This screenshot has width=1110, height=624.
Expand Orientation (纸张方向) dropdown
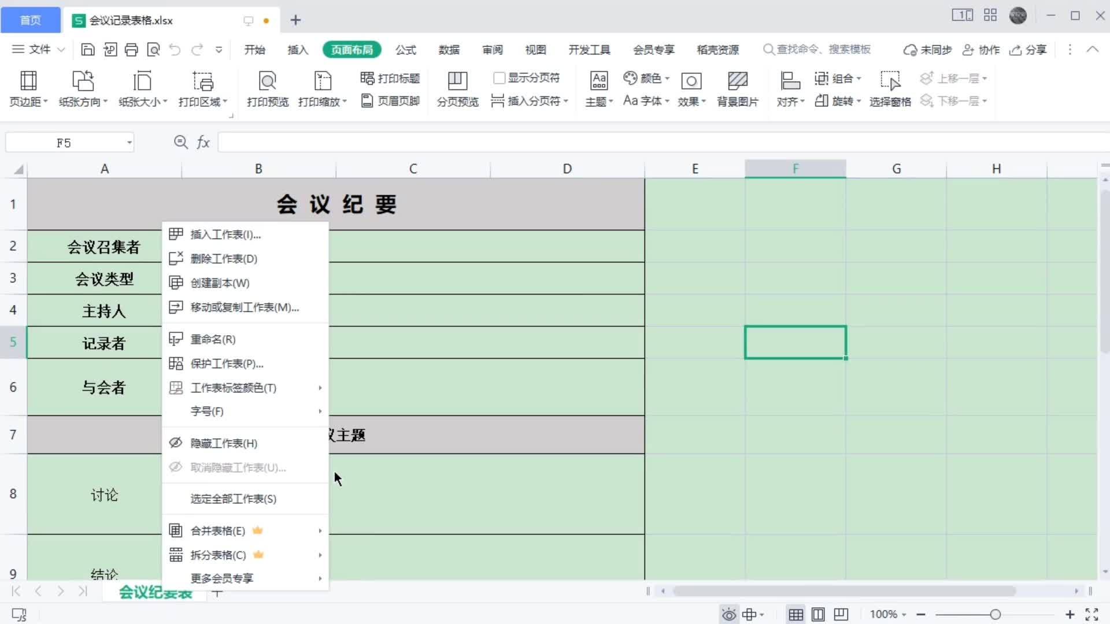[83, 89]
